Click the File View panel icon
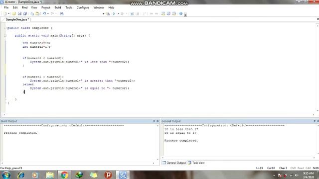This screenshot has width=319, height=179. (163, 13)
